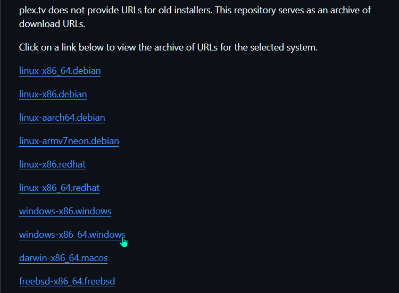Open the darwin-x86_64.macos link
399x293 pixels.
(63, 258)
